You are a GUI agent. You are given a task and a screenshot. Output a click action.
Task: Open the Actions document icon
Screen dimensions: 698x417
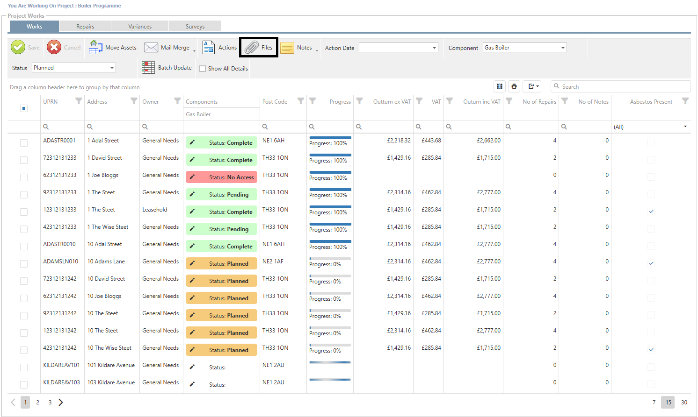tap(208, 48)
